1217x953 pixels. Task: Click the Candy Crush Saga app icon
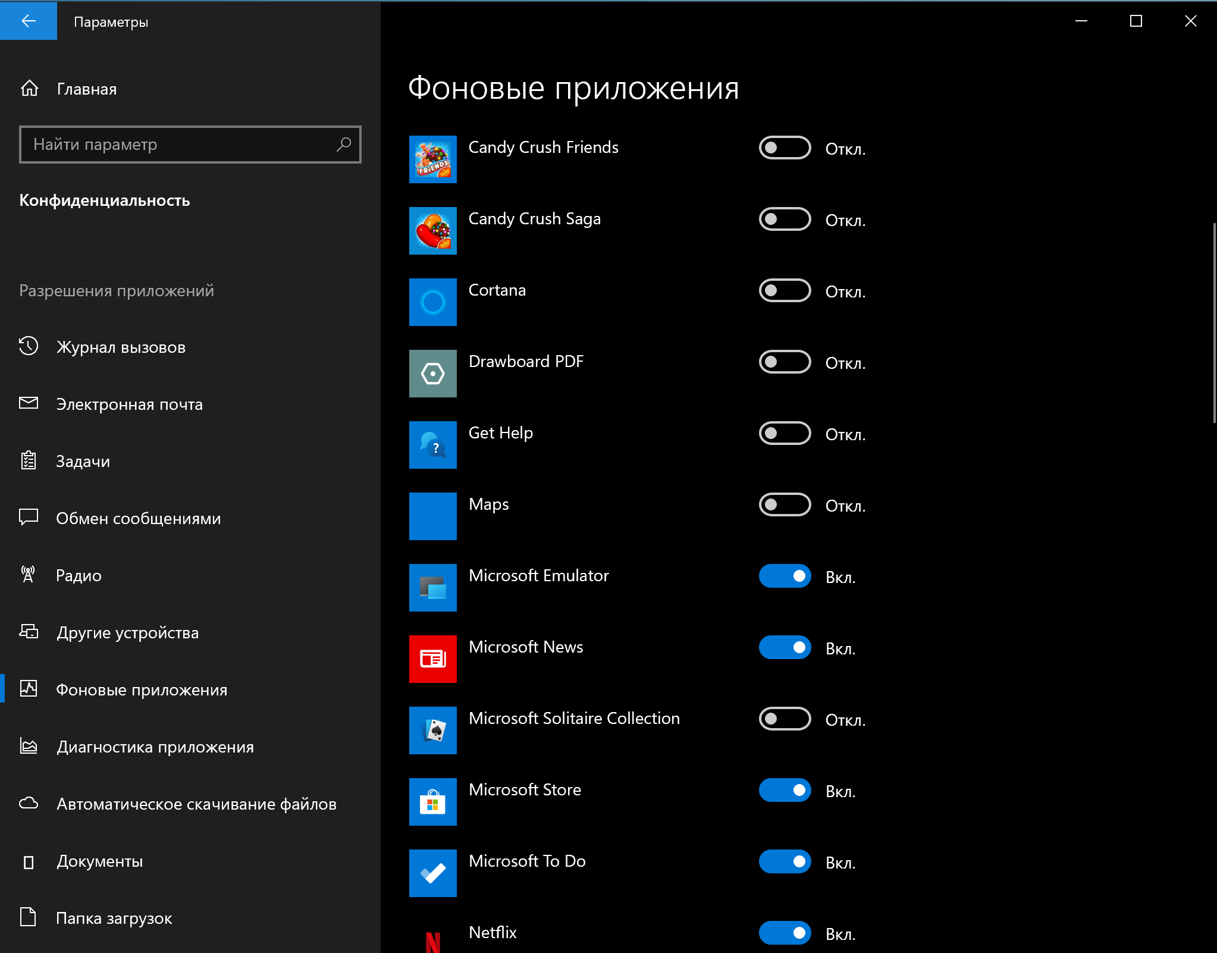[433, 231]
